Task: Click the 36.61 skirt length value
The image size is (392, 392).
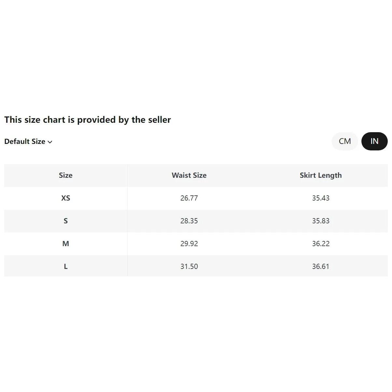Action: pos(321,266)
